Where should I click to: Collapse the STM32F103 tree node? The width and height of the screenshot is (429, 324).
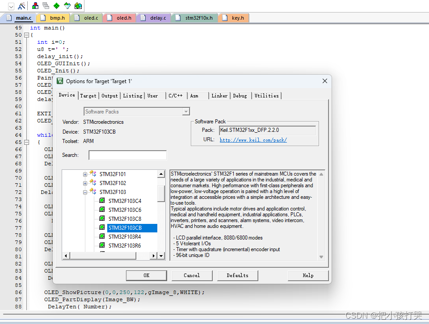(x=85, y=192)
